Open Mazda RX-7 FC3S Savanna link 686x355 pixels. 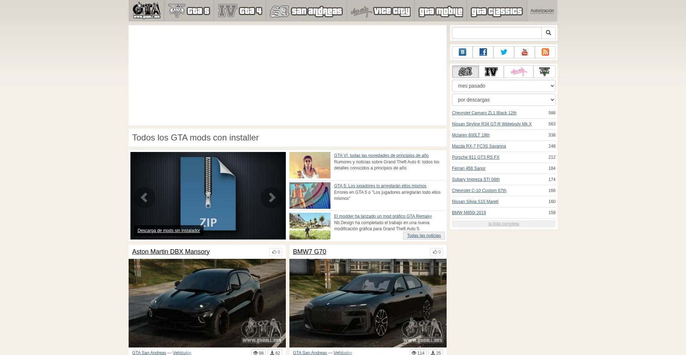click(479, 146)
